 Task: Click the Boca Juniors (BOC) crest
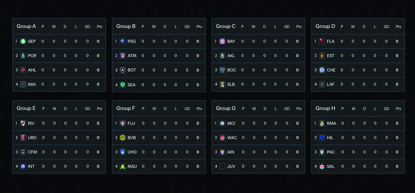coord(222,70)
